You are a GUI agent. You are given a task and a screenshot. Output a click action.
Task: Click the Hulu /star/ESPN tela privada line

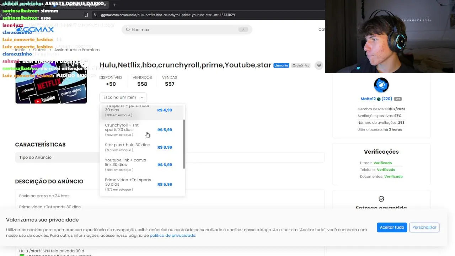52,251
